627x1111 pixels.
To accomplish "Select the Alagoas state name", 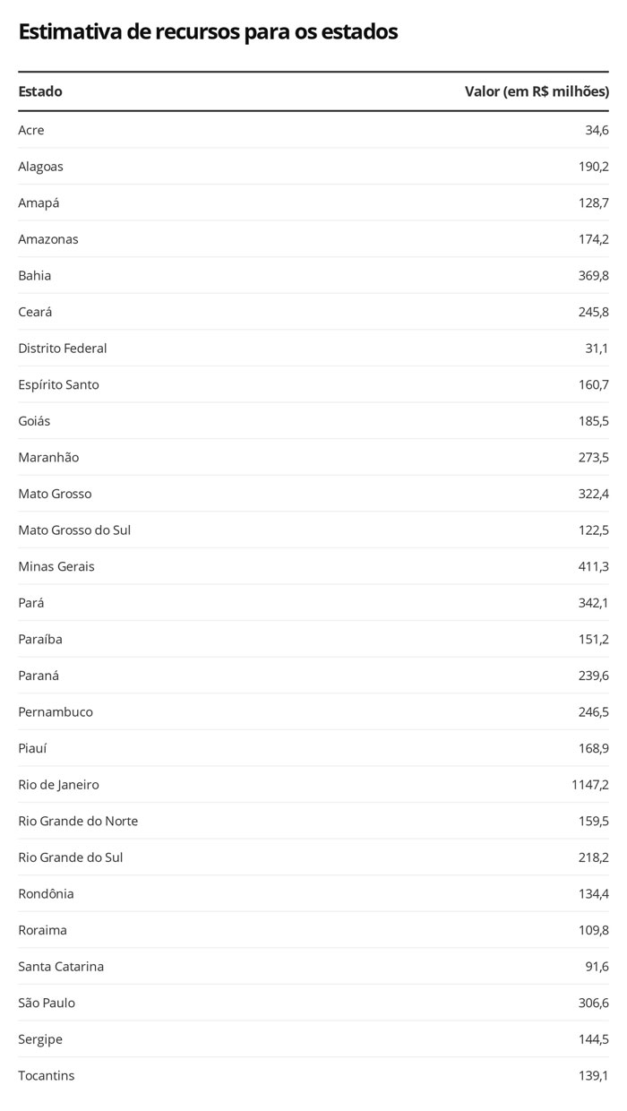I will pos(40,167).
